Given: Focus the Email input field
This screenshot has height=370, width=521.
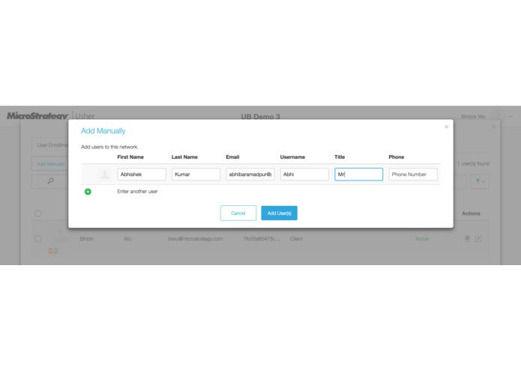Looking at the screenshot, I should [250, 175].
